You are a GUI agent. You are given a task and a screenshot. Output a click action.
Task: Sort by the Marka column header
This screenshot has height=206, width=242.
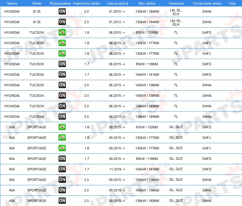[x=12, y=3]
